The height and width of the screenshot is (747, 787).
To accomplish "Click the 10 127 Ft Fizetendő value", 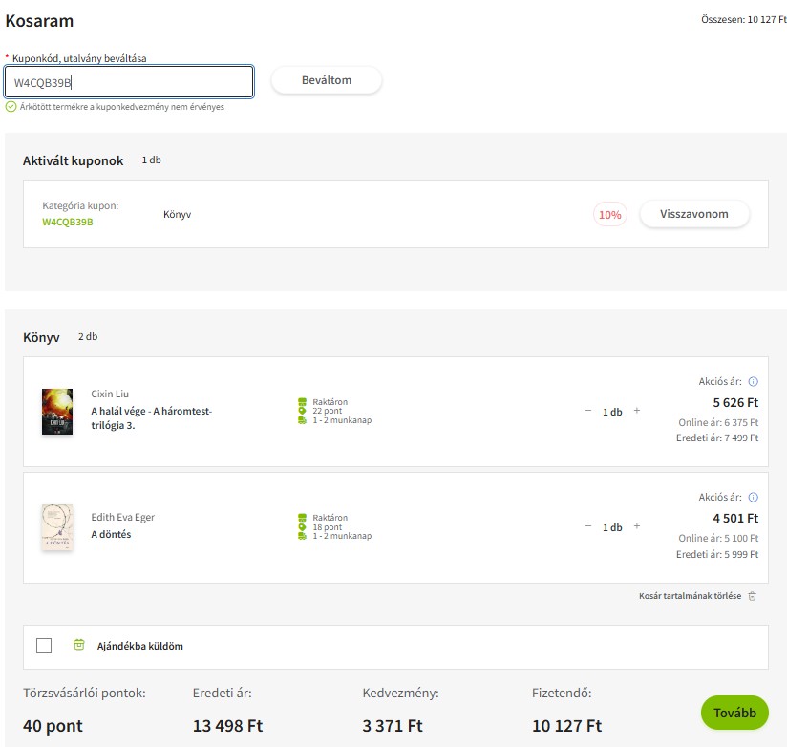I will [x=566, y=726].
